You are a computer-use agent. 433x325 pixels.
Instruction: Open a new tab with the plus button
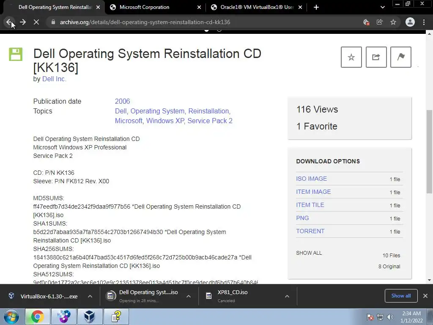[x=316, y=7]
